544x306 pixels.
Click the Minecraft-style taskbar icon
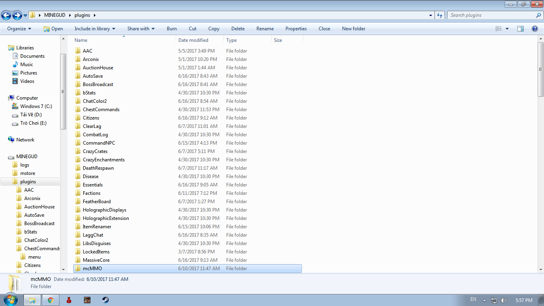[87, 300]
